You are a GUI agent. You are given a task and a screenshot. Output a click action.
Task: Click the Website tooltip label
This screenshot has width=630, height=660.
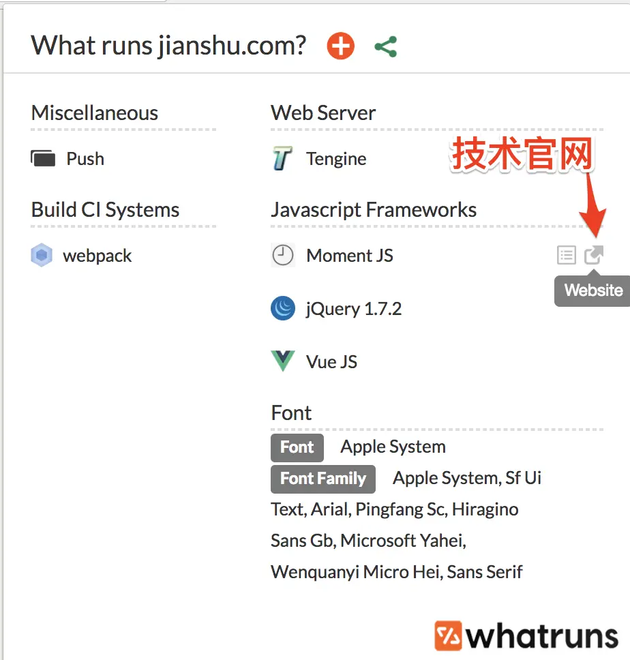[x=592, y=290]
